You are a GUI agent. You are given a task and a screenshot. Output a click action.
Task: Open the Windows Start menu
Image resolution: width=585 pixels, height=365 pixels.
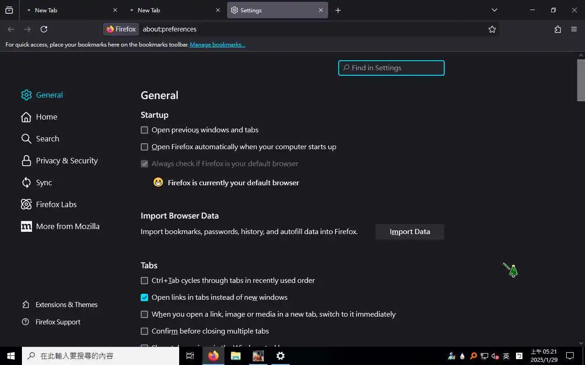tap(11, 356)
